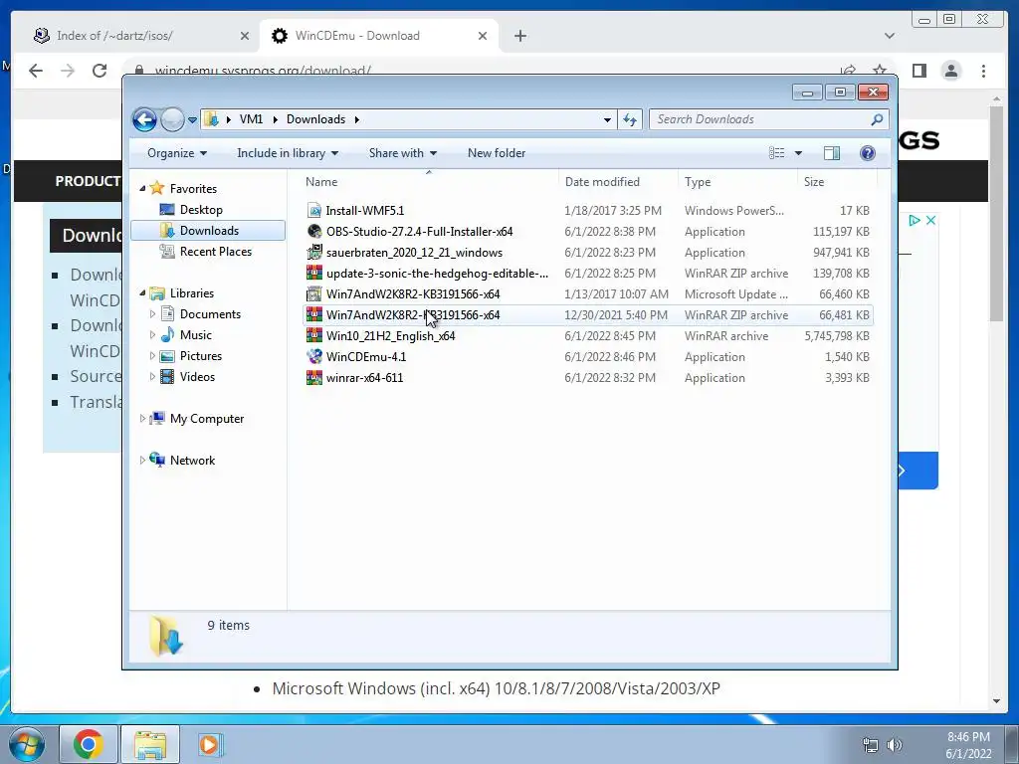Screen dimensions: 1019x764
Task: Switch to Chrome tab WinCDEmu - Download
Action: (x=379, y=36)
